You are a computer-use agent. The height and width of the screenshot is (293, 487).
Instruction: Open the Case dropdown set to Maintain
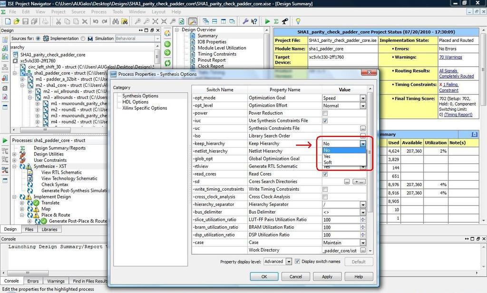coord(363,243)
